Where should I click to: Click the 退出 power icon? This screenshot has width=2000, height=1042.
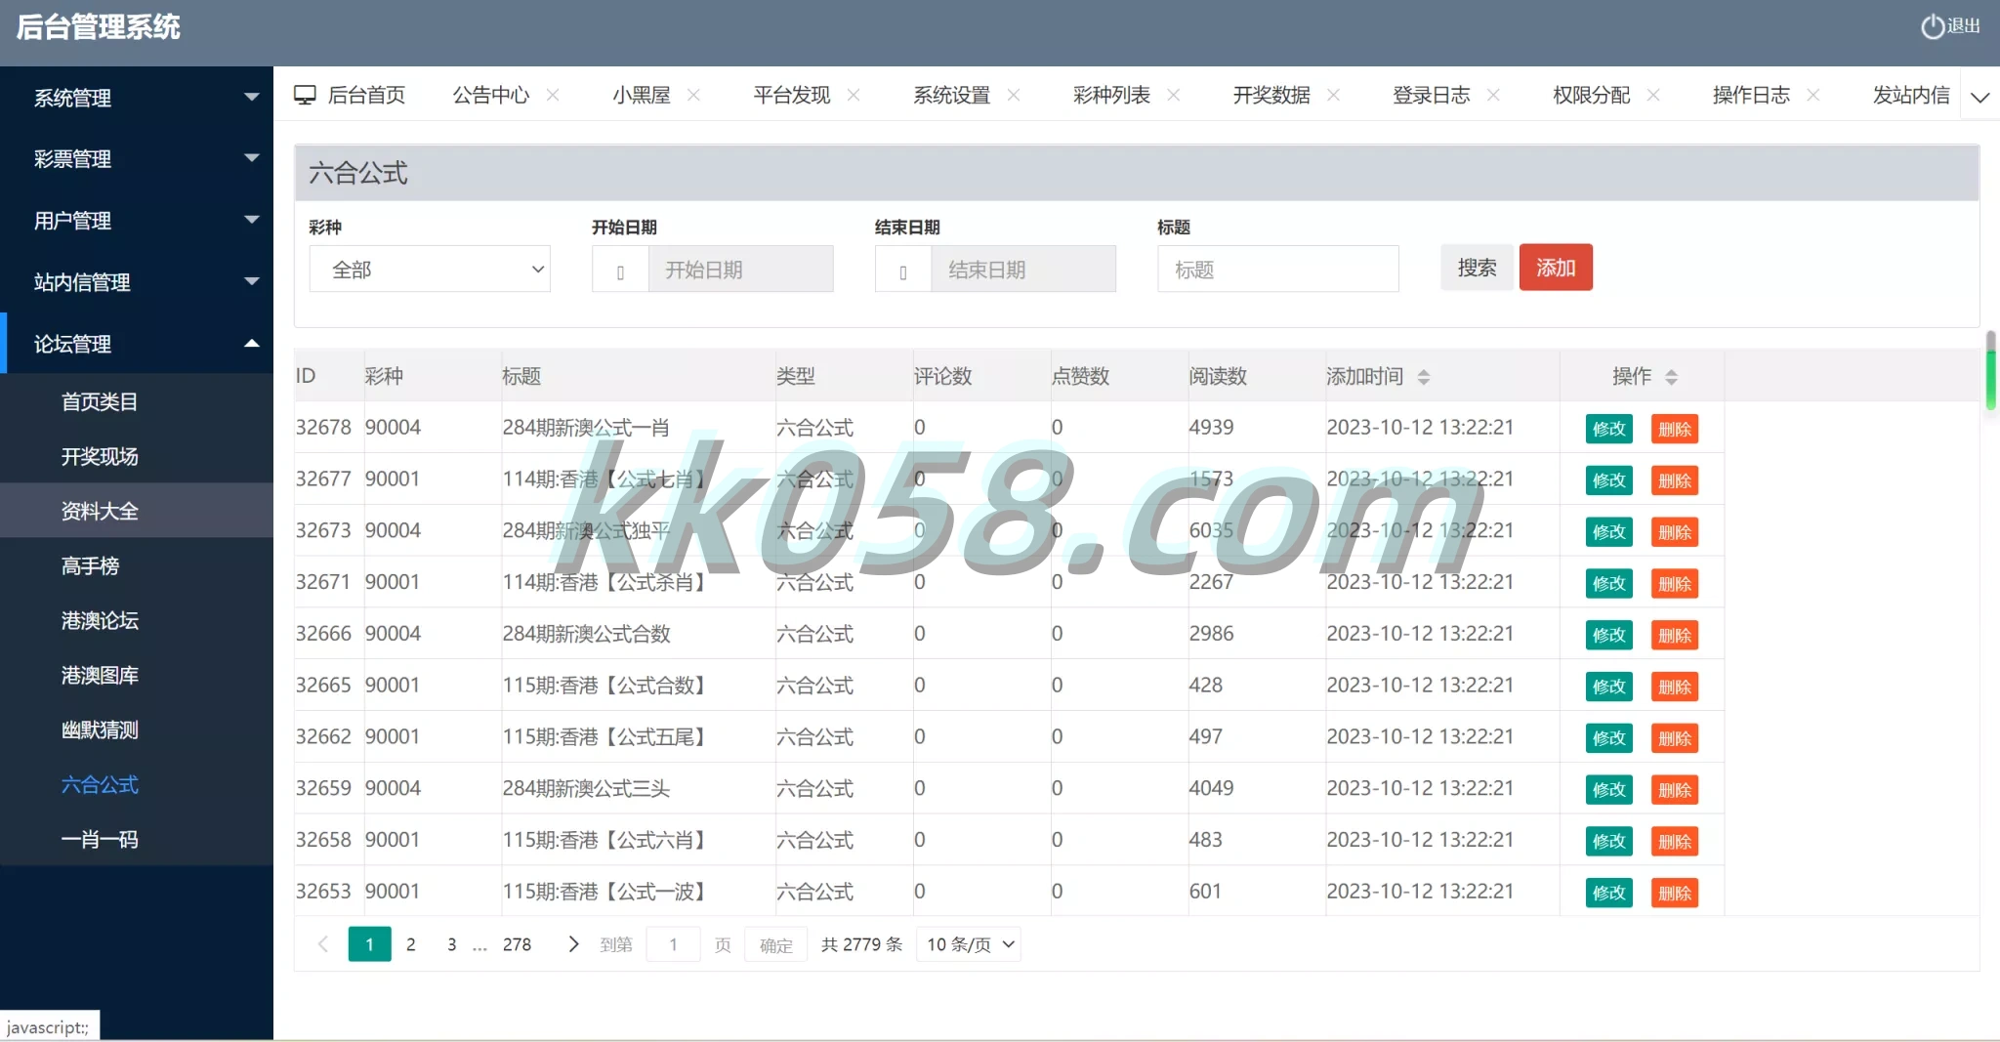(1932, 26)
